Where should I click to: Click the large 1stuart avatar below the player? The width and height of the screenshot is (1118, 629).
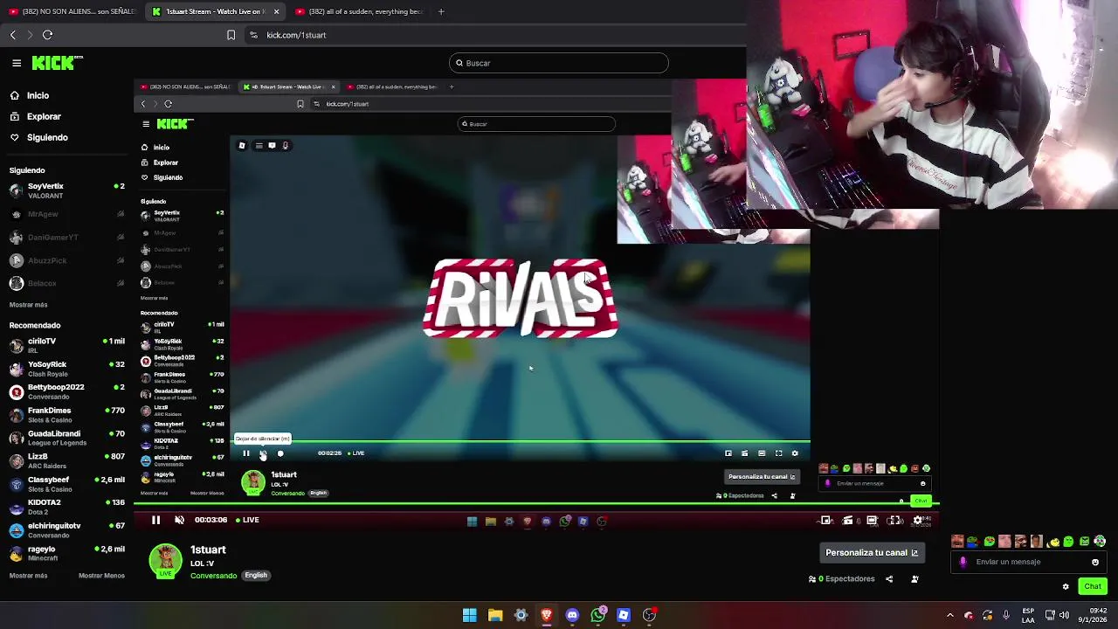click(x=165, y=561)
